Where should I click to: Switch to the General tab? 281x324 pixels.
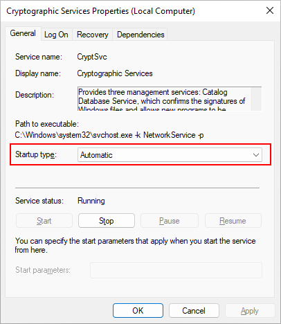point(23,33)
